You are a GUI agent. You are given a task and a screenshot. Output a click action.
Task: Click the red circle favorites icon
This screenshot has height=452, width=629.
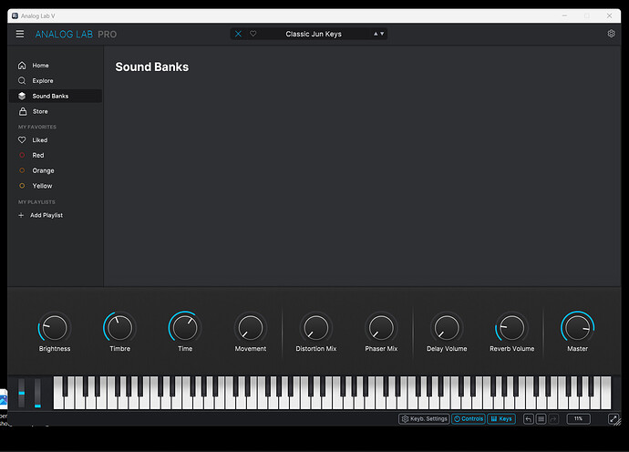click(x=22, y=155)
